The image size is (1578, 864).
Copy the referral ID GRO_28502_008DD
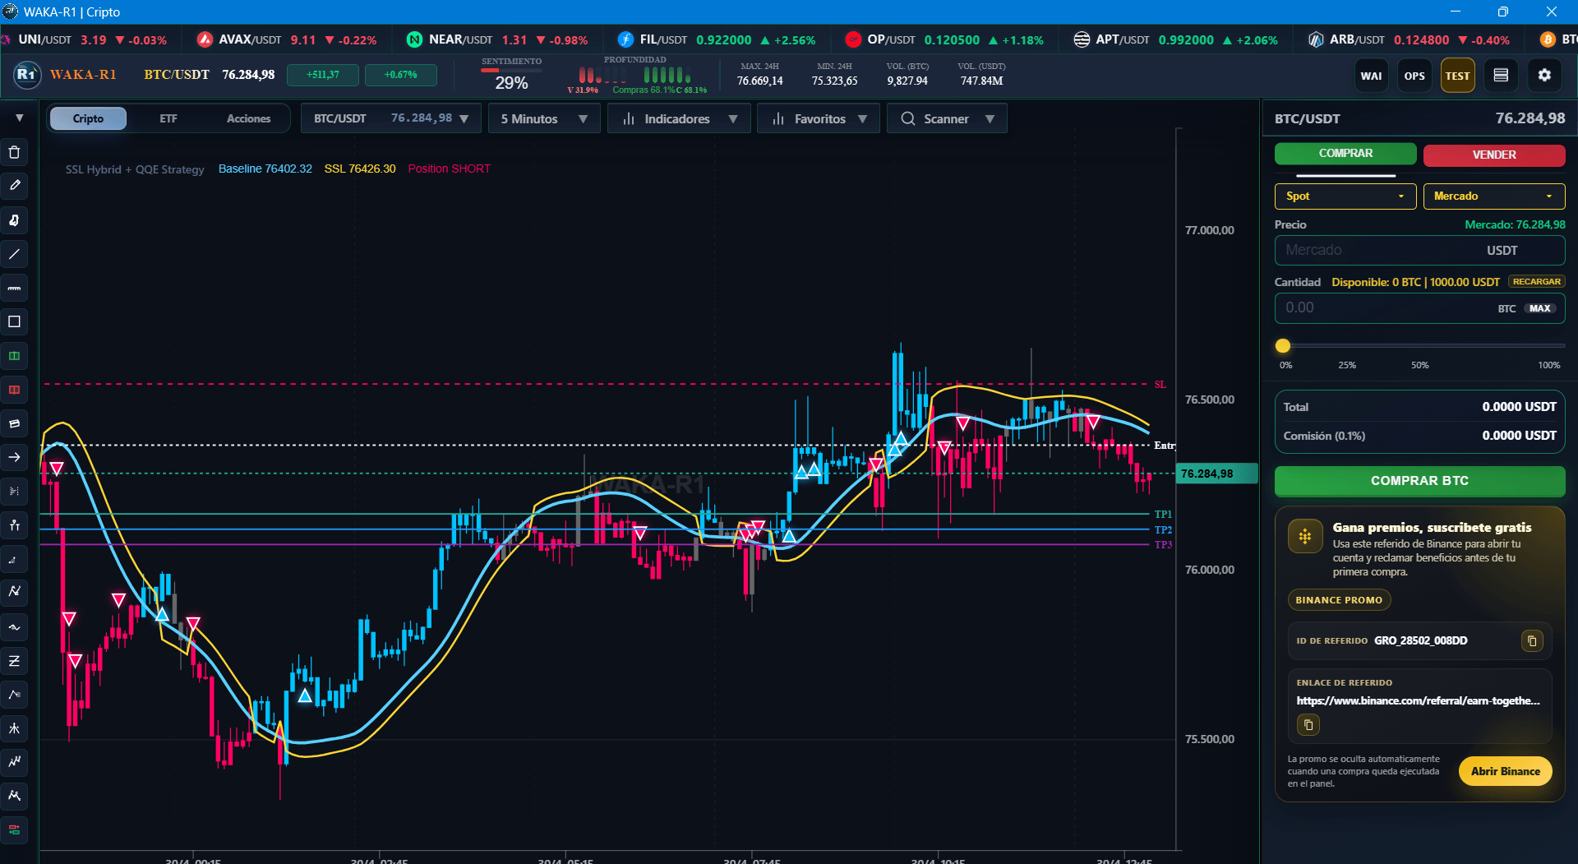[x=1532, y=640]
